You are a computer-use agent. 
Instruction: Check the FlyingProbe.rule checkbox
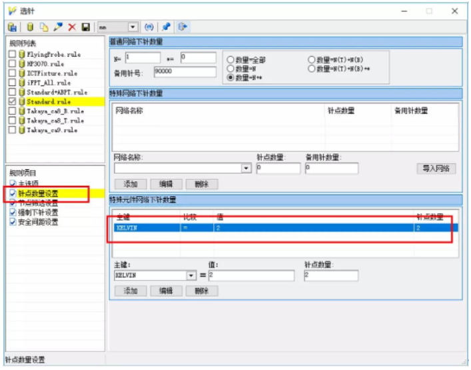click(12, 55)
